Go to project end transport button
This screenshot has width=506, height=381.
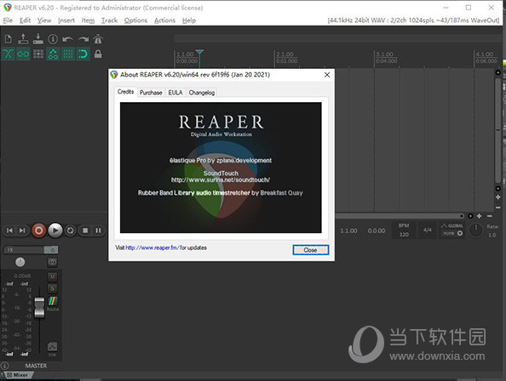click(22, 230)
